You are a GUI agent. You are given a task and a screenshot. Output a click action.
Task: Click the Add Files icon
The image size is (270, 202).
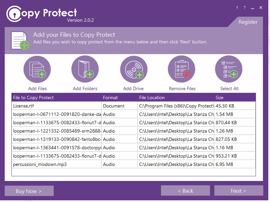tap(37, 69)
